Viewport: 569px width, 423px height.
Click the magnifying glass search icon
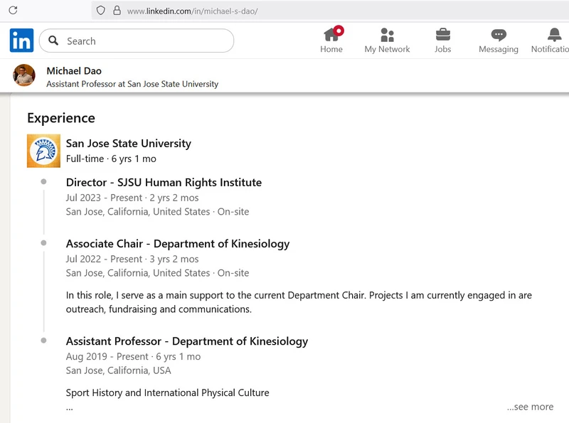[x=53, y=41]
